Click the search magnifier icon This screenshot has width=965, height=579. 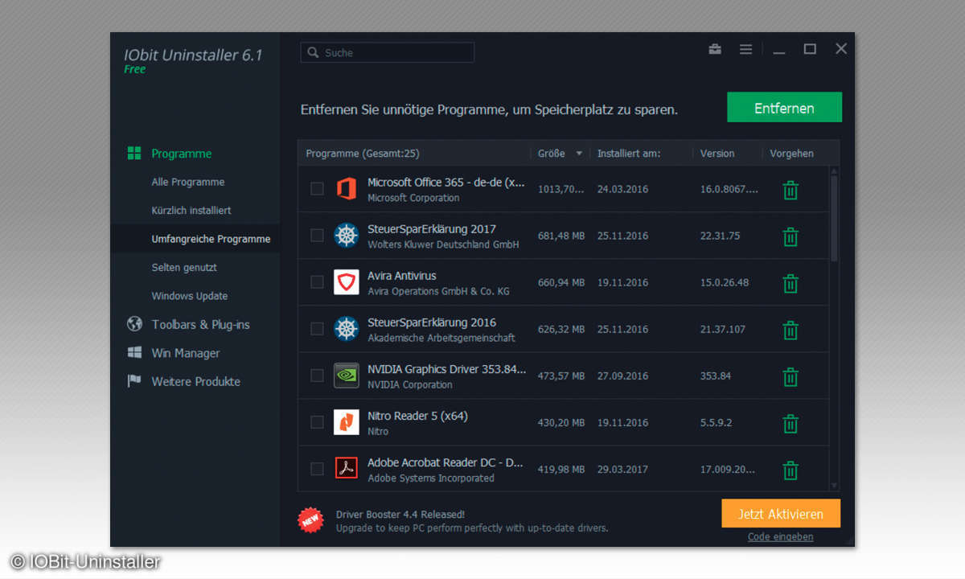pos(313,52)
